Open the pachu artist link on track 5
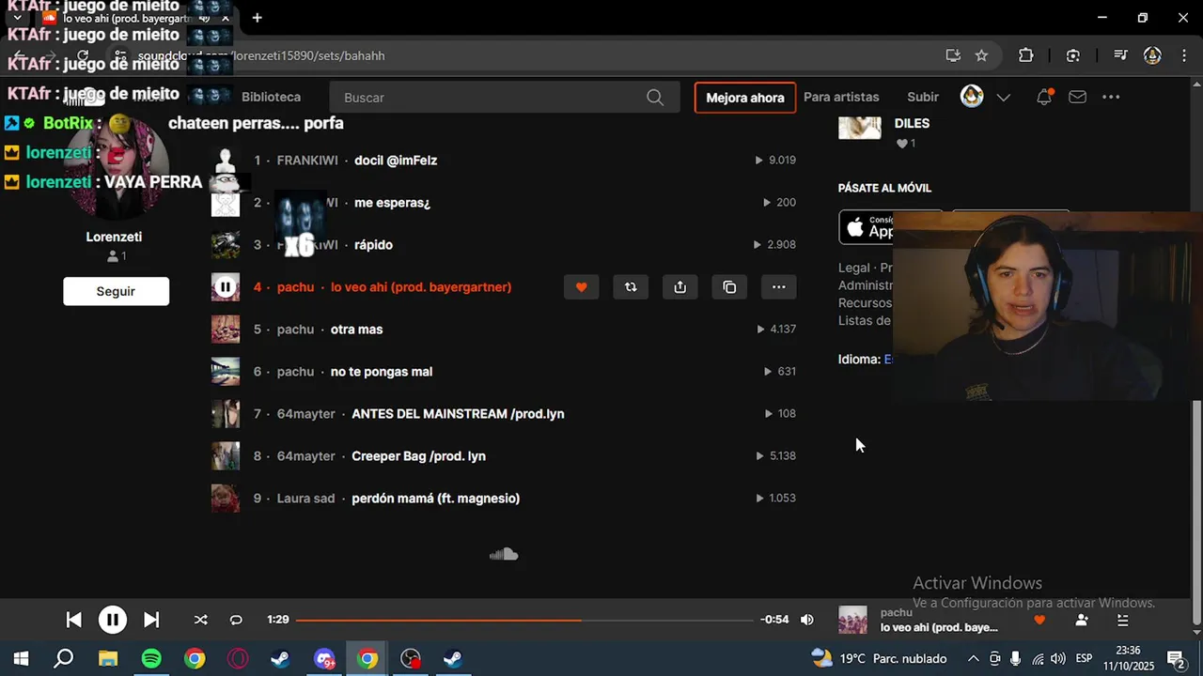Image resolution: width=1203 pixels, height=676 pixels. (x=295, y=330)
